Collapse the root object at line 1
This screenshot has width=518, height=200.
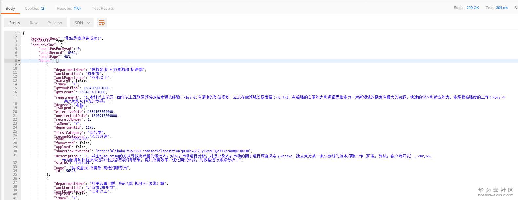[19, 33]
